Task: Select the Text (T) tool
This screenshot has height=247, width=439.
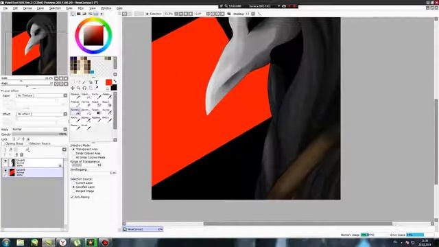Action: (x=96, y=82)
